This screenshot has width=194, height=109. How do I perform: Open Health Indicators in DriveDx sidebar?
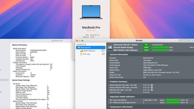[89, 51]
